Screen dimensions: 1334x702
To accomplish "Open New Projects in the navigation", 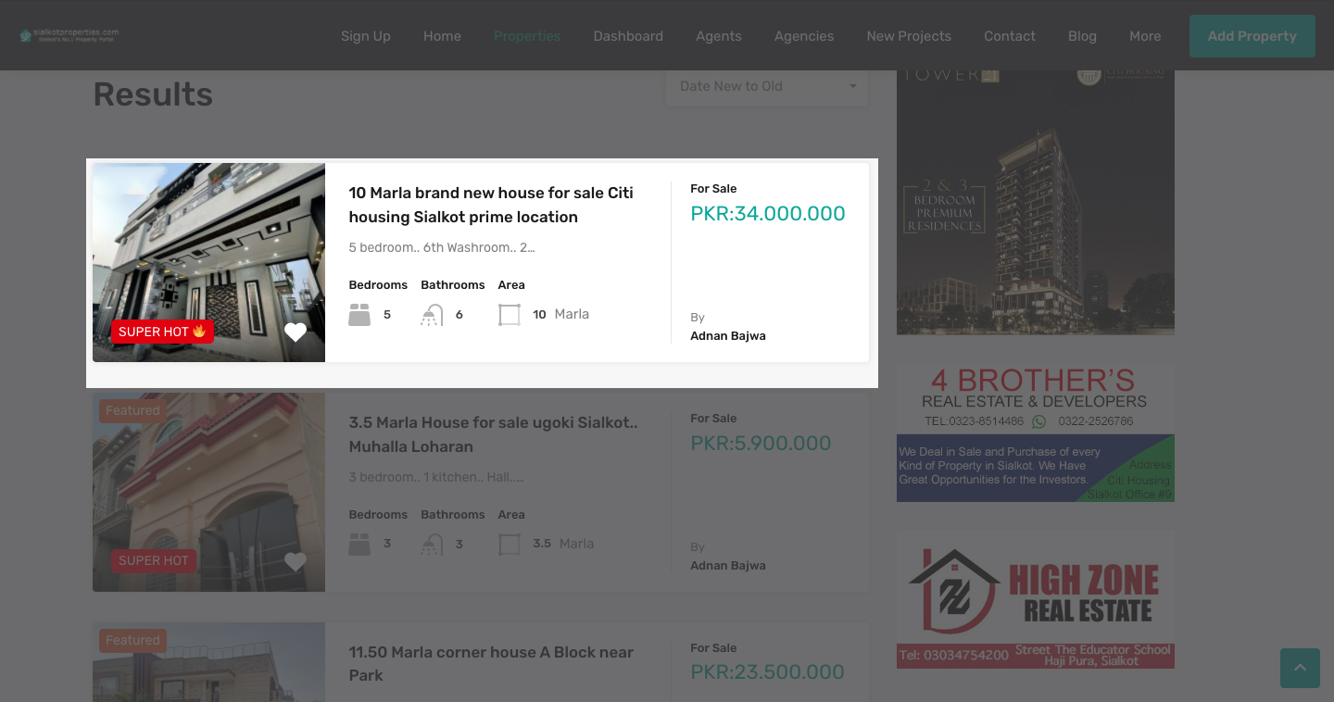I will tap(909, 36).
